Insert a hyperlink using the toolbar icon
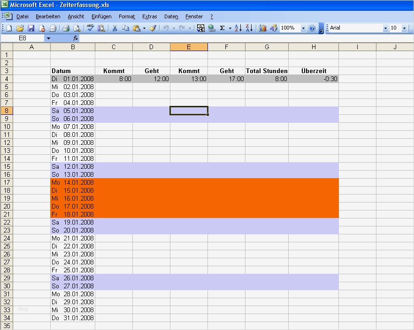 pos(212,28)
